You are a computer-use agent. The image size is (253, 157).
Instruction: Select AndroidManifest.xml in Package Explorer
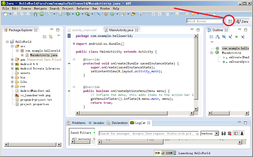(35, 91)
